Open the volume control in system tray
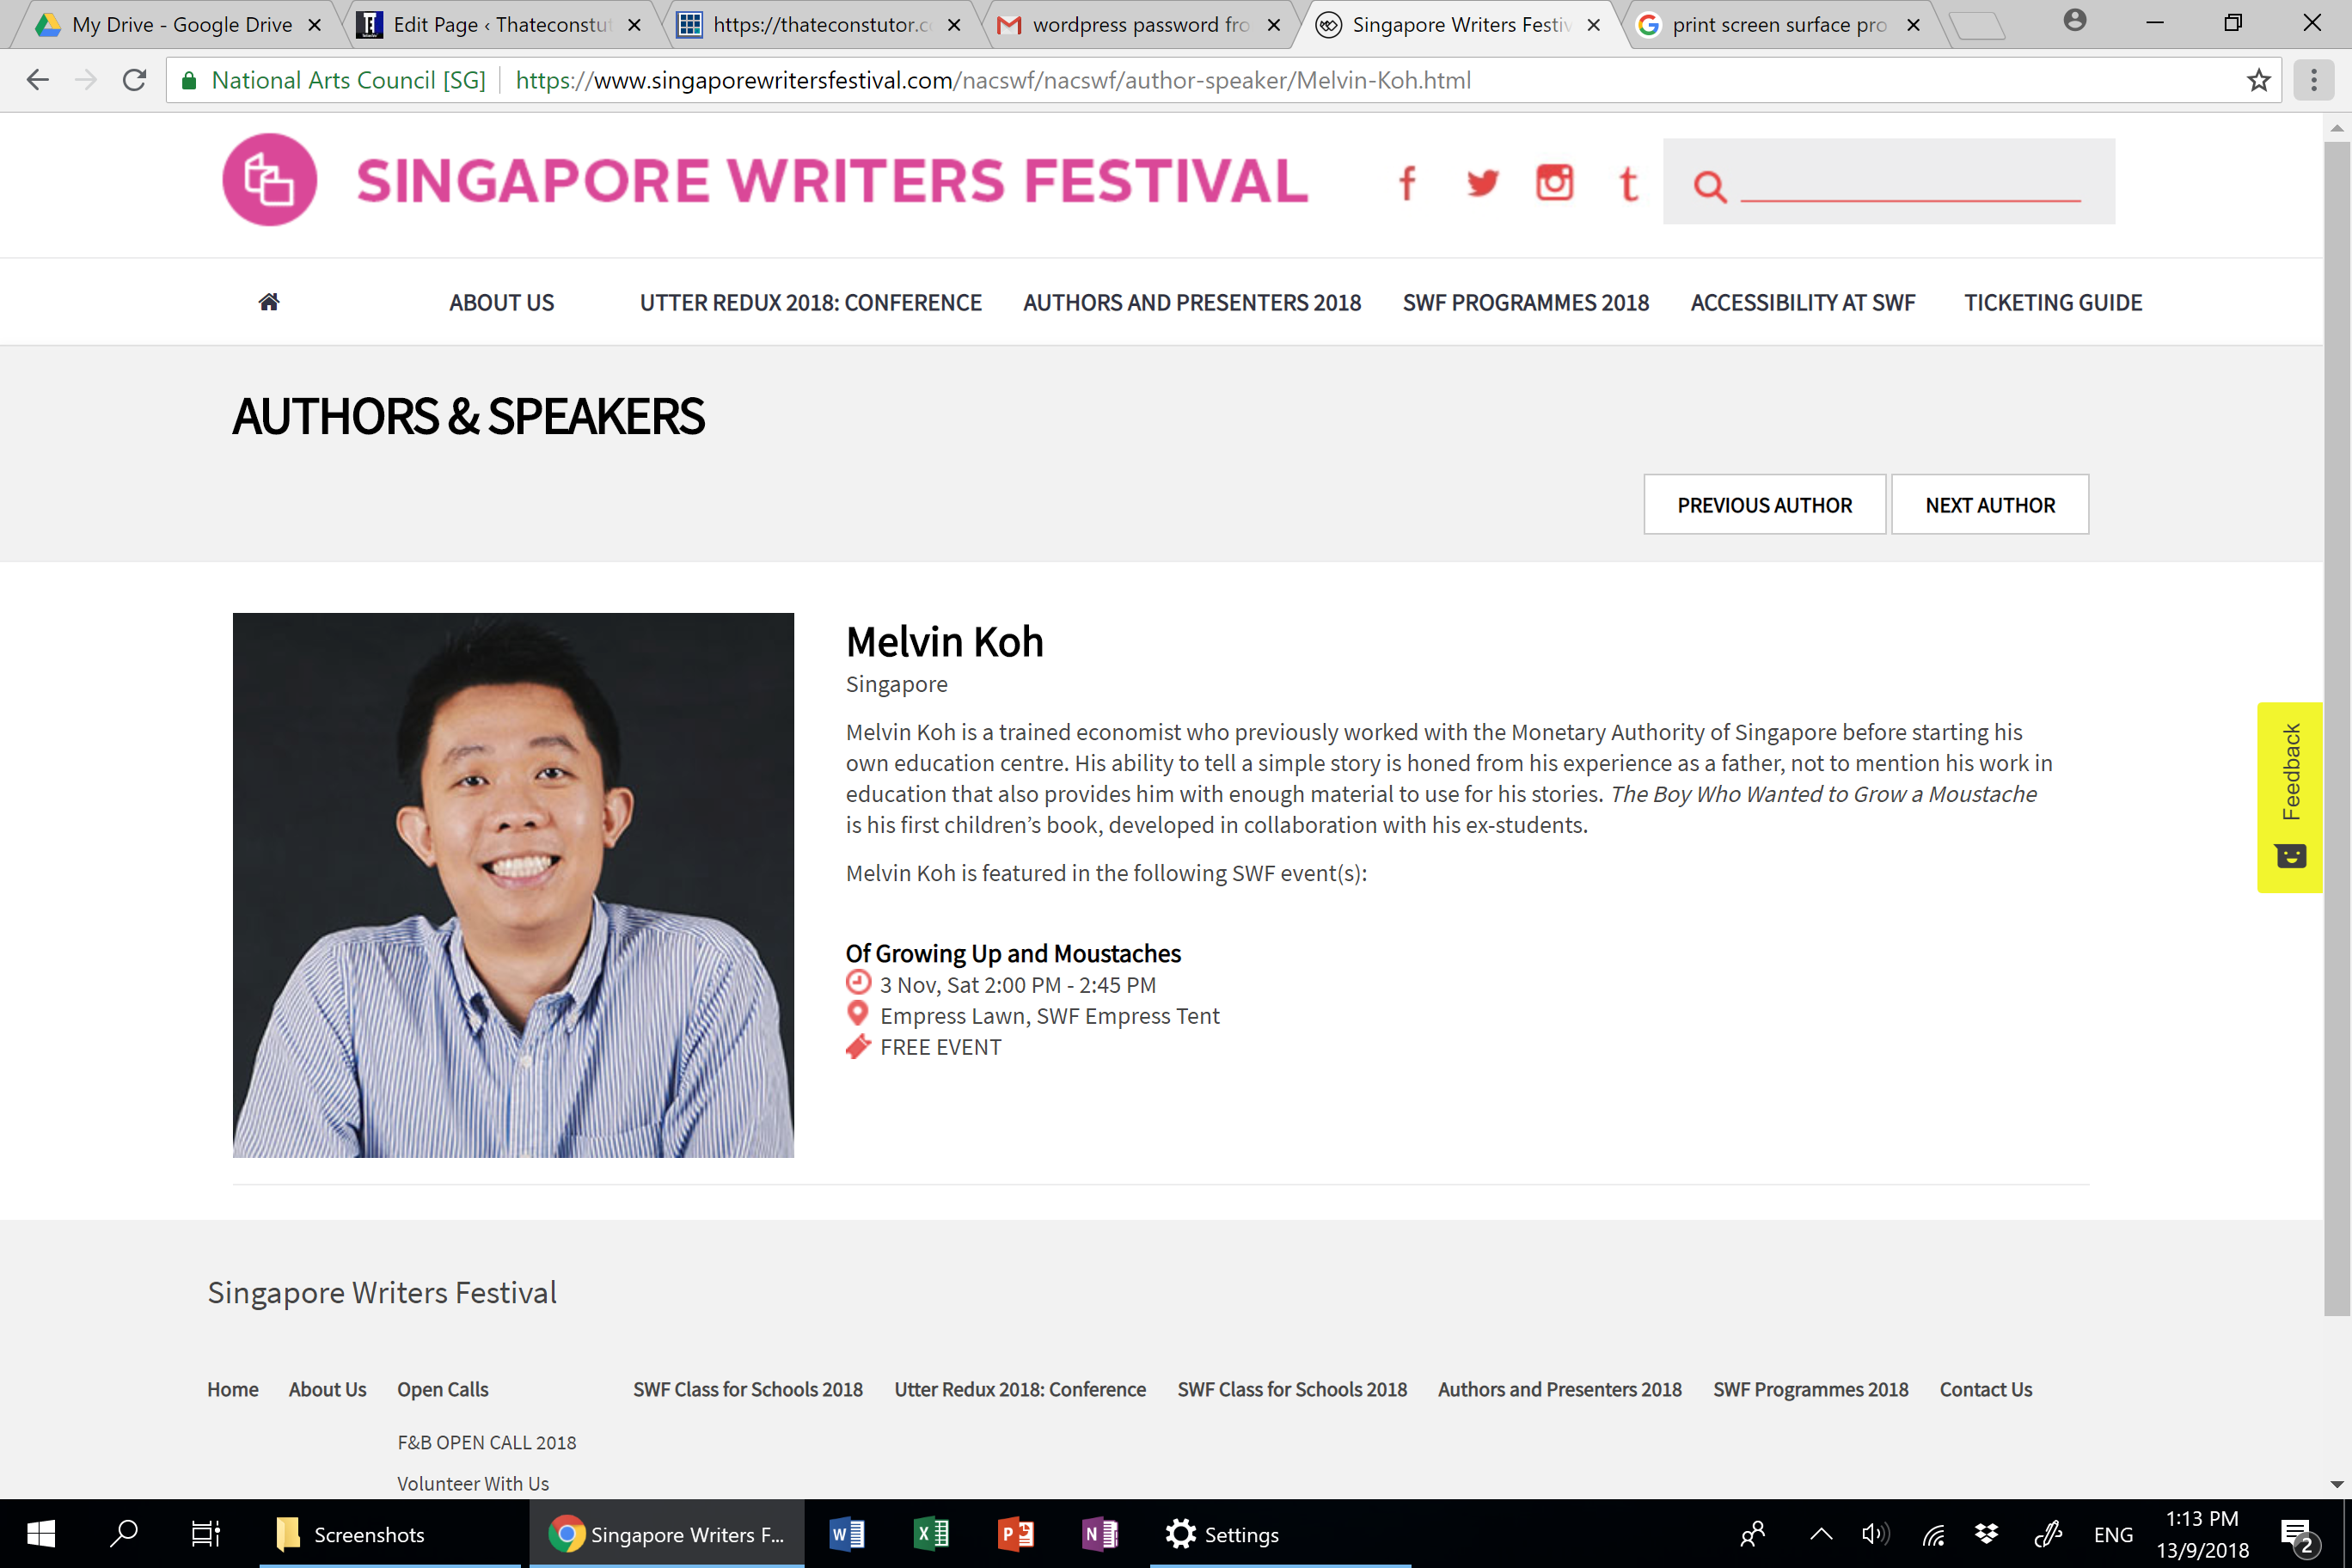This screenshot has height=1568, width=2352. click(1875, 1534)
